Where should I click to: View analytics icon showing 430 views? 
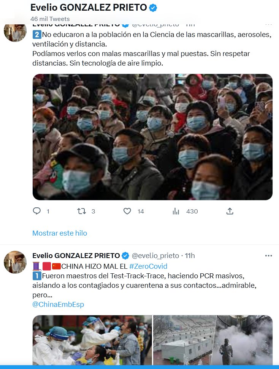point(176,211)
